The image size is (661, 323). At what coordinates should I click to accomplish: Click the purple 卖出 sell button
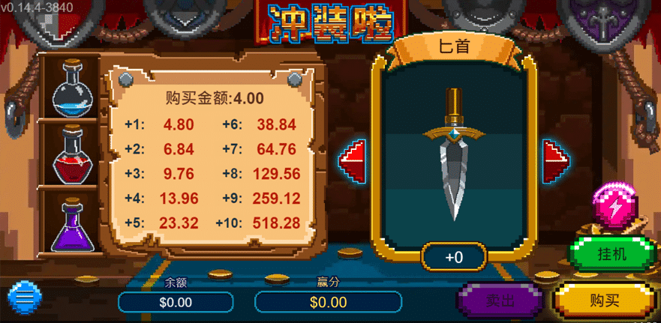(500, 301)
